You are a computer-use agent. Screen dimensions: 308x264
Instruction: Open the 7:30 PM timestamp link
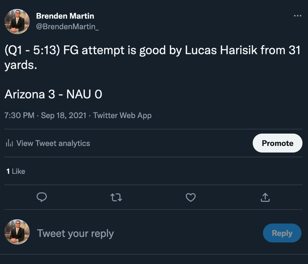(x=19, y=116)
